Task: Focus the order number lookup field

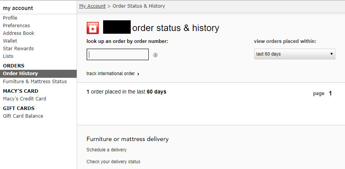Action: pyautogui.click(x=118, y=54)
